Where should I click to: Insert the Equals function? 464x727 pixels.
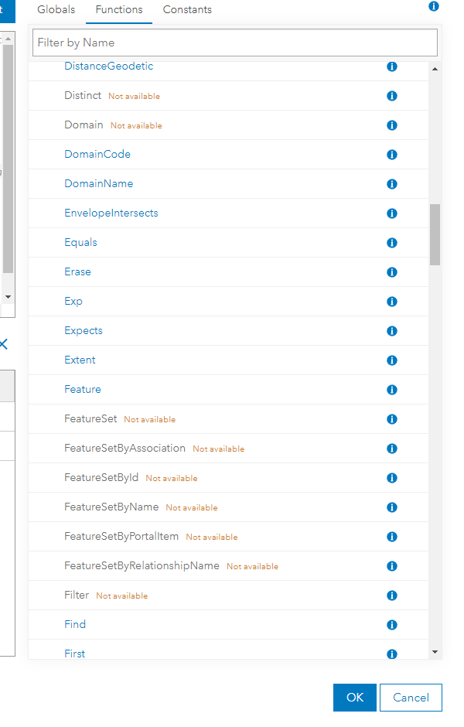point(80,243)
